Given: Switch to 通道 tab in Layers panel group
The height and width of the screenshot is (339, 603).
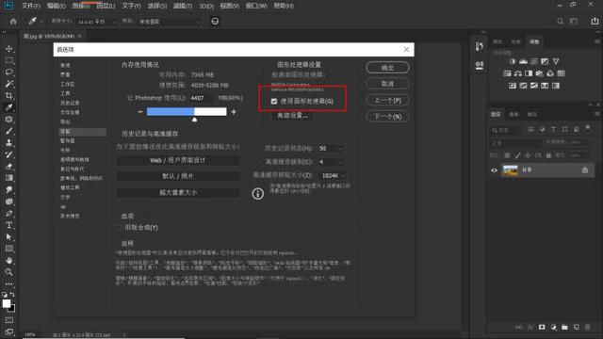Looking at the screenshot, I should 513,114.
